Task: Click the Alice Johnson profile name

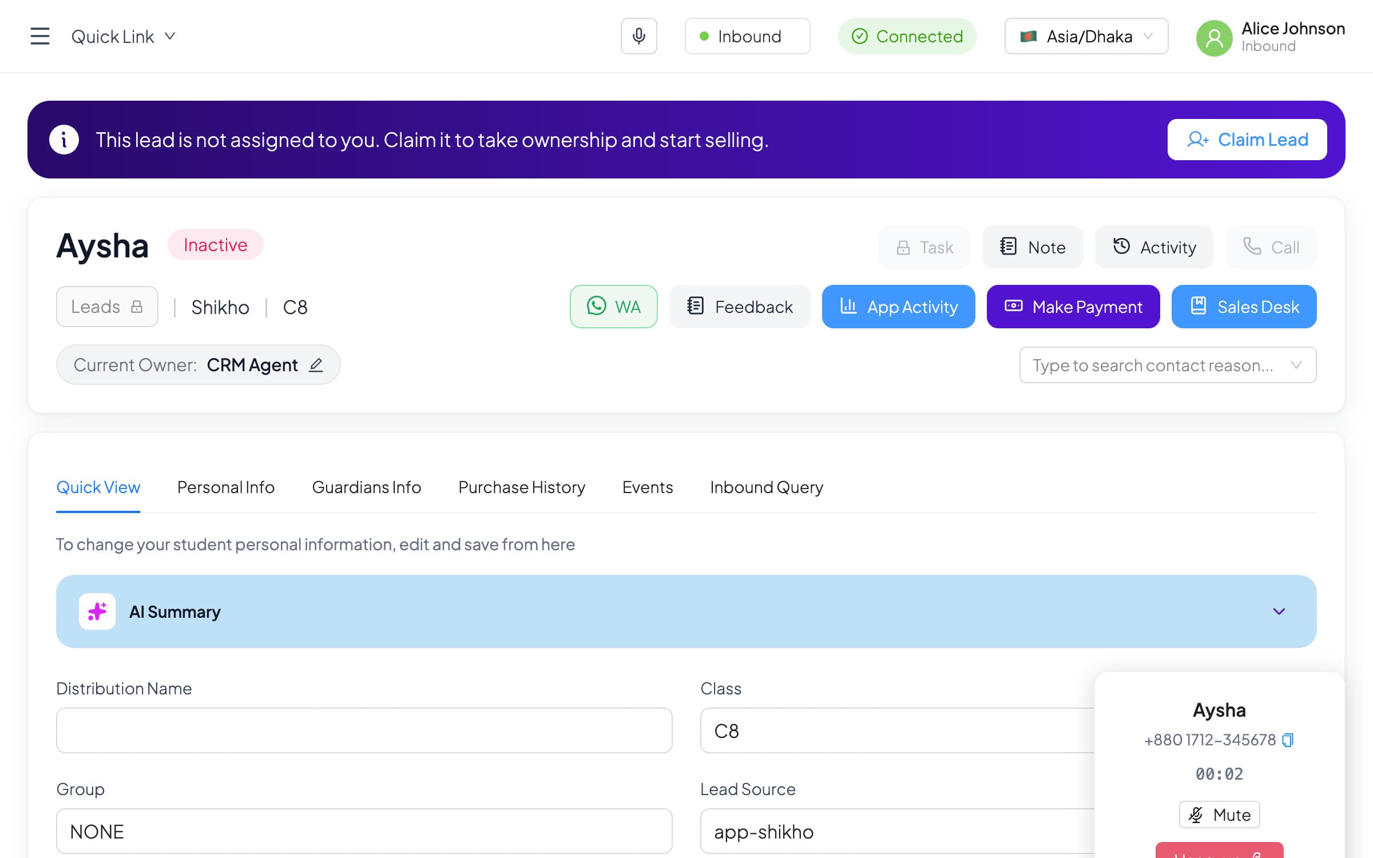Action: pyautogui.click(x=1293, y=29)
